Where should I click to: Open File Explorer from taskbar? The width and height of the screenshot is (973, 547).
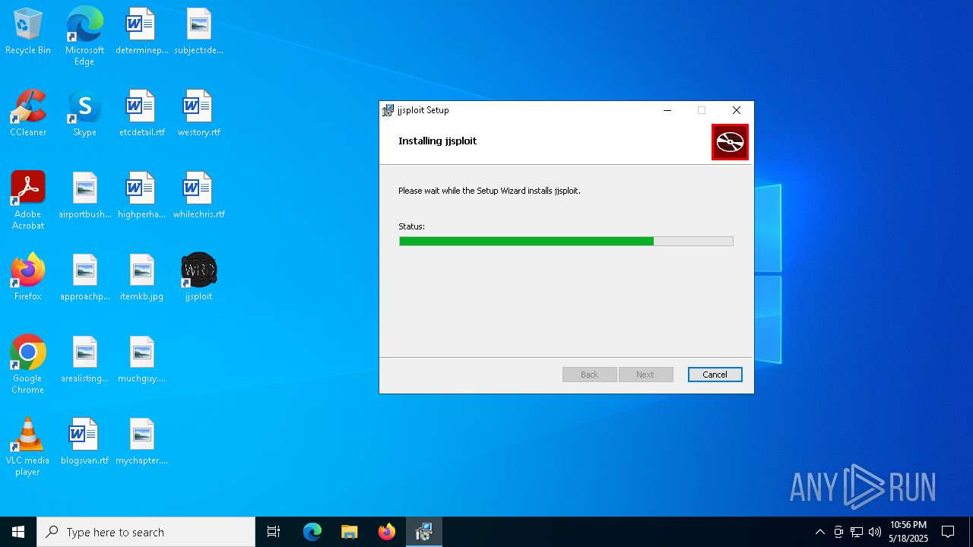pos(350,532)
